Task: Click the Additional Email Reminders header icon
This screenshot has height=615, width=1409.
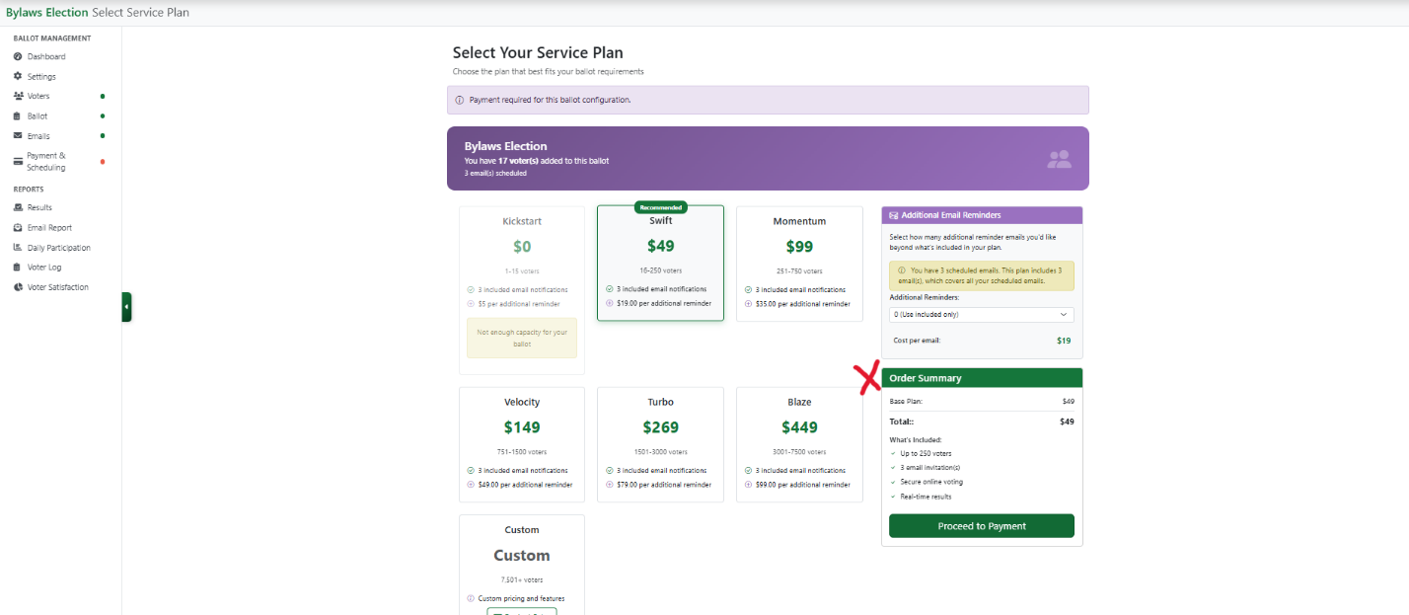Action: coord(893,215)
